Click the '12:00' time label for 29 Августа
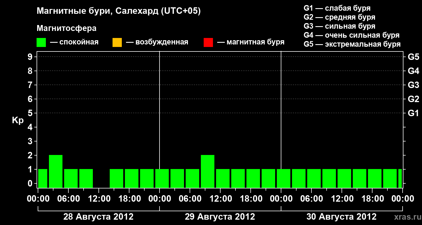422x225 pixels. point(220,199)
